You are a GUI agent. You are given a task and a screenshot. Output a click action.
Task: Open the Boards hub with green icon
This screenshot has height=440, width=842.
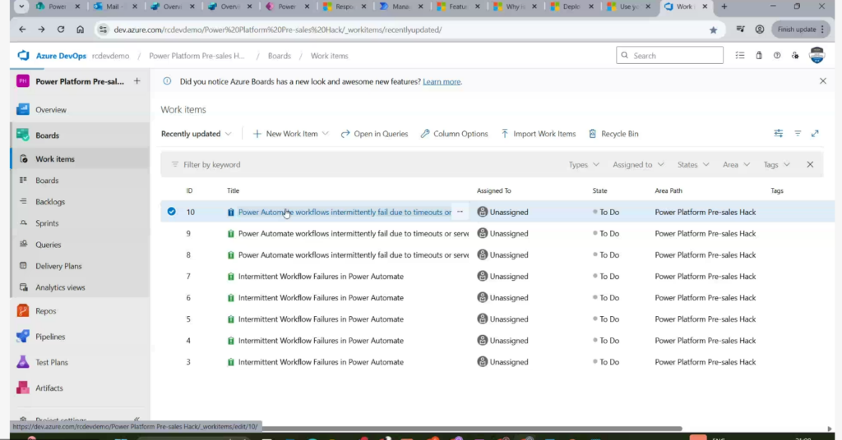[47, 135]
